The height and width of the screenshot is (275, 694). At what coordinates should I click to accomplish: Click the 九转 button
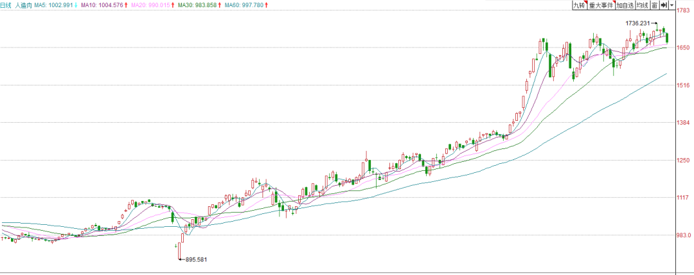[580, 5]
